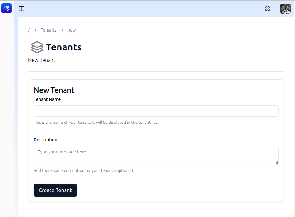
Task: Click tenant name helper text
Action: pos(96,123)
